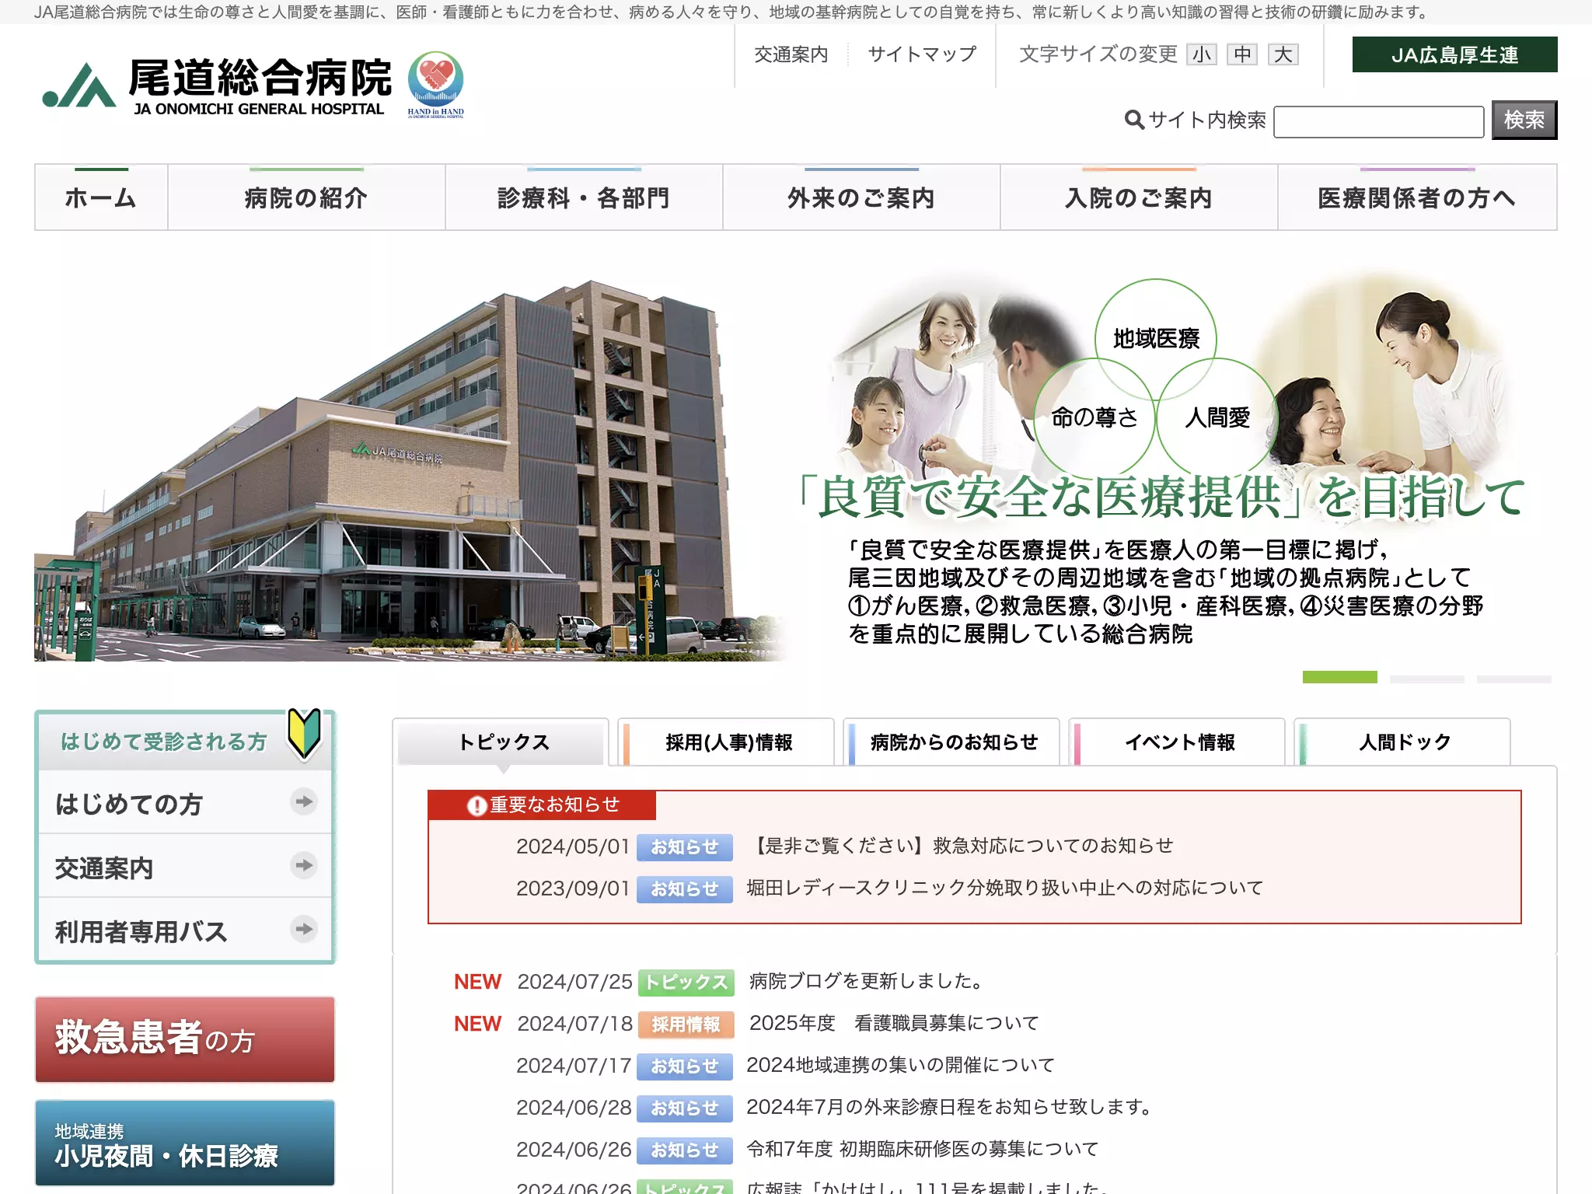Open the ホーム navigation menu
Screen dimensions: 1592x1194
pos(101,197)
